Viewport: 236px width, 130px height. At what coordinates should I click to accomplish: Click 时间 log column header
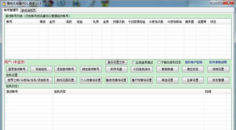click(215, 92)
